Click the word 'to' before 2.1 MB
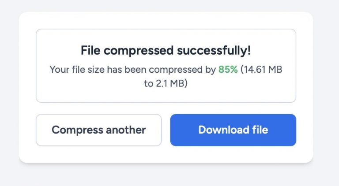Screen dimensions: 339x186 coord(149,83)
